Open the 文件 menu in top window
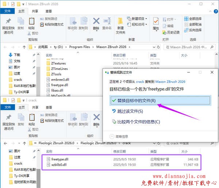 coord(7,11)
